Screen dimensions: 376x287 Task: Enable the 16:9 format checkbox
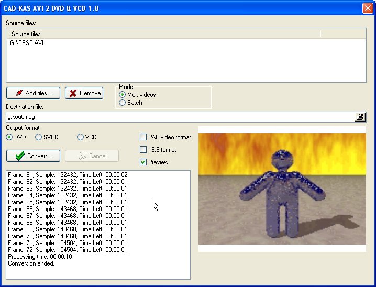tap(143, 150)
